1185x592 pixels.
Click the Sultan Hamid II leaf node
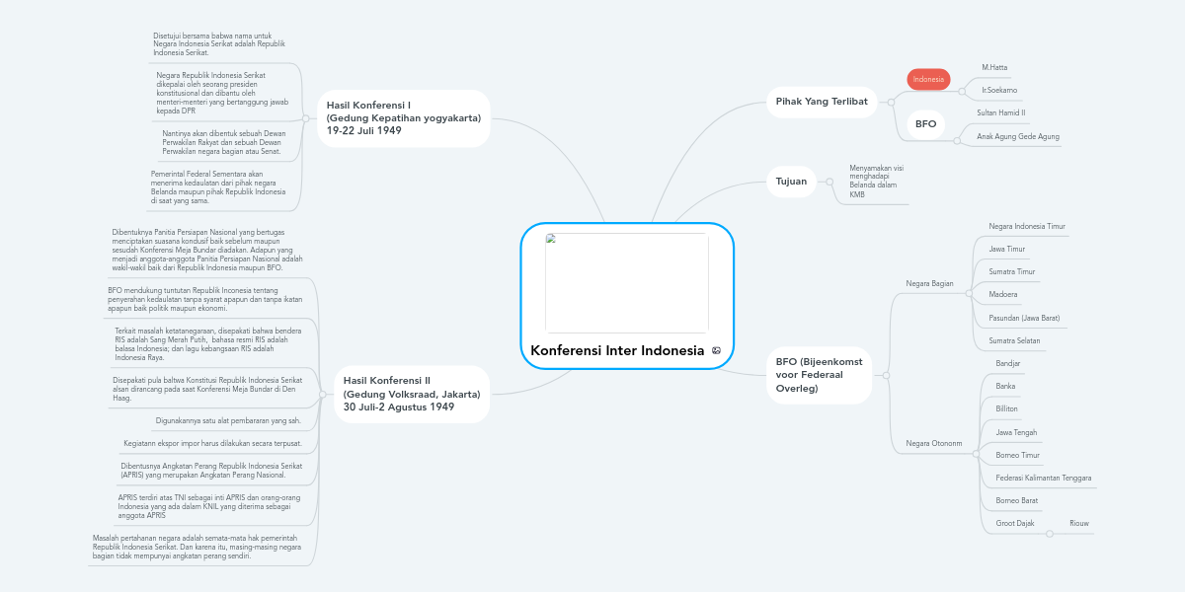[x=1000, y=113]
